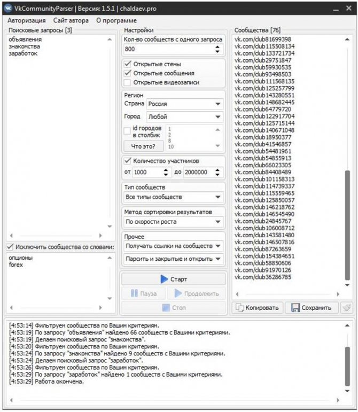
Task: Select community vk.com/club18950377
Action: click(x=263, y=137)
